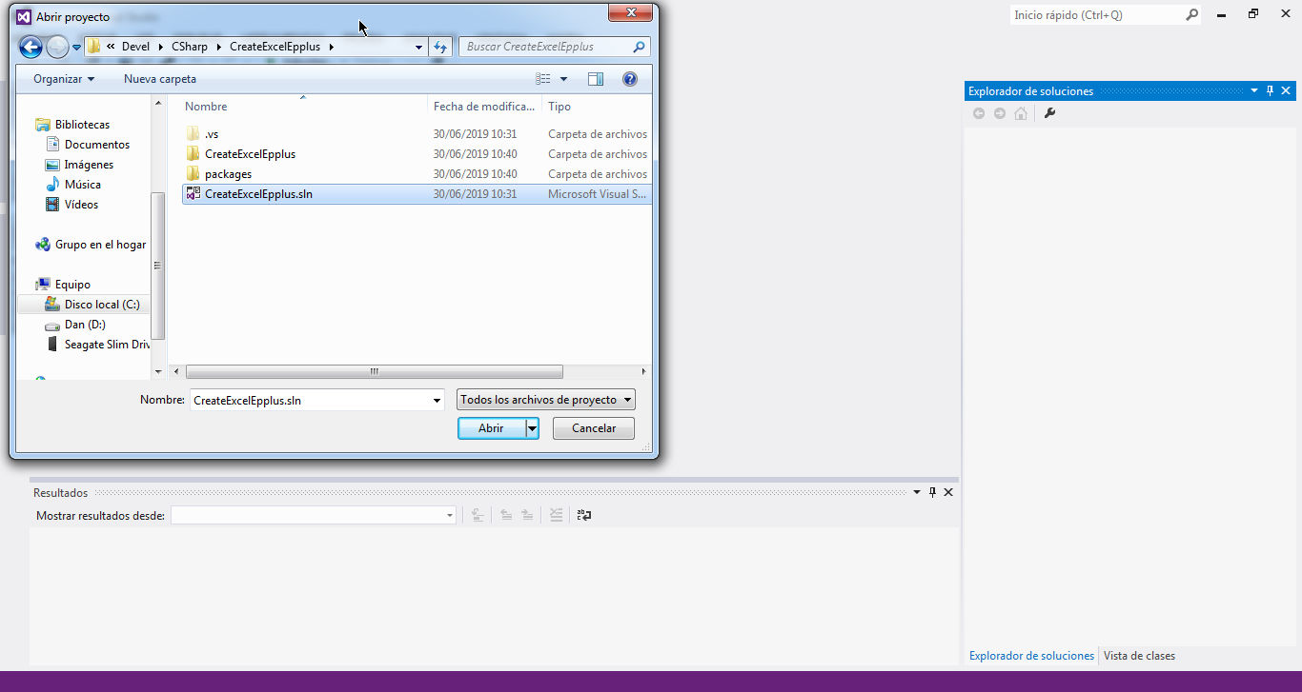Open the Mostrar resultados desde dropdown
Viewport: 1302px width, 692px height.
[314, 515]
